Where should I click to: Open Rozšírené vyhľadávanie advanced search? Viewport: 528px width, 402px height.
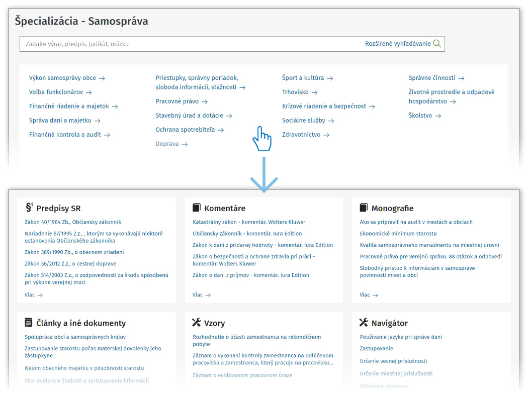(x=397, y=44)
